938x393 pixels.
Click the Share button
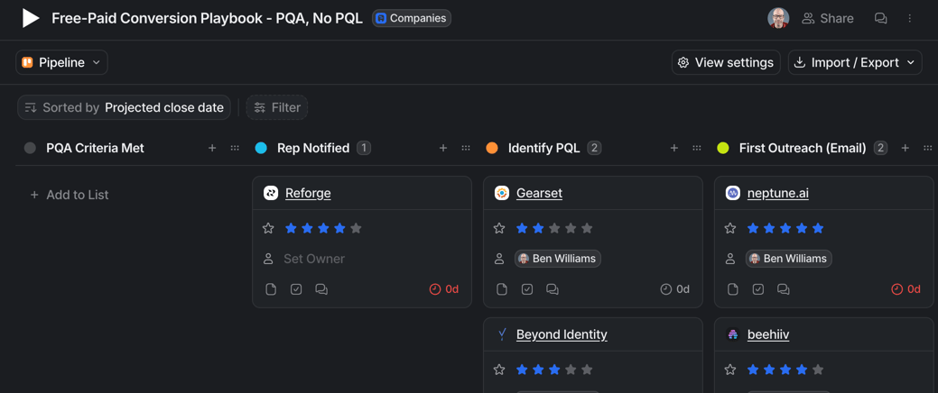click(x=828, y=19)
